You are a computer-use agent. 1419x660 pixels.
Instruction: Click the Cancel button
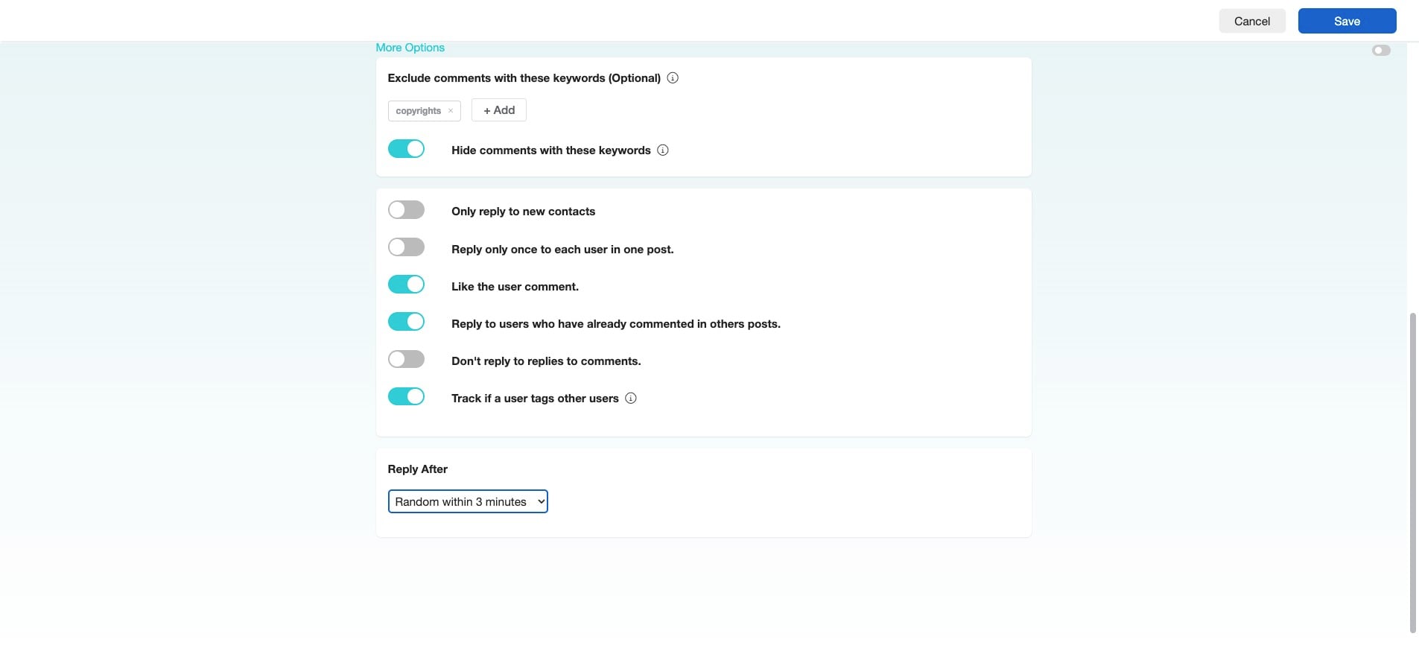click(x=1252, y=21)
